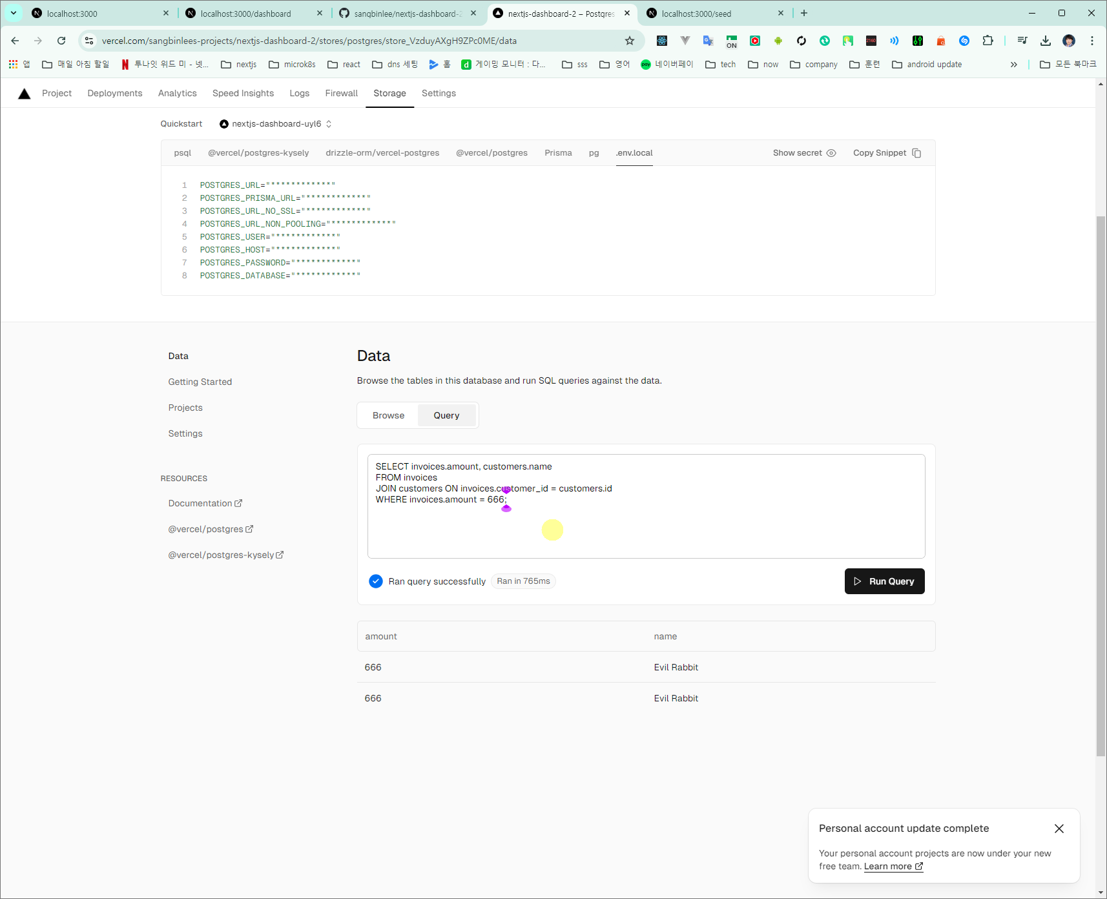Toggle Show secret eye icon
The height and width of the screenshot is (899, 1107).
(x=831, y=153)
